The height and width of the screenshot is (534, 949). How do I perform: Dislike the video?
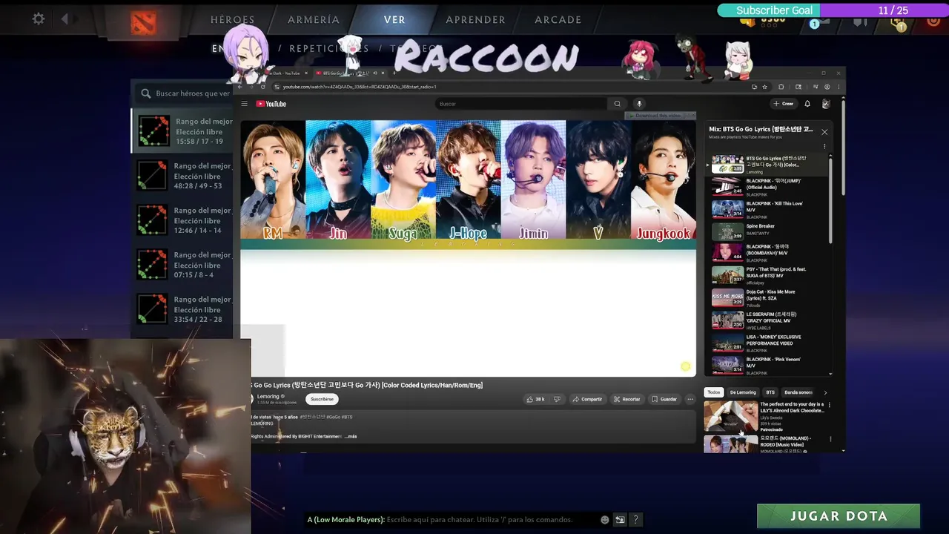point(557,399)
